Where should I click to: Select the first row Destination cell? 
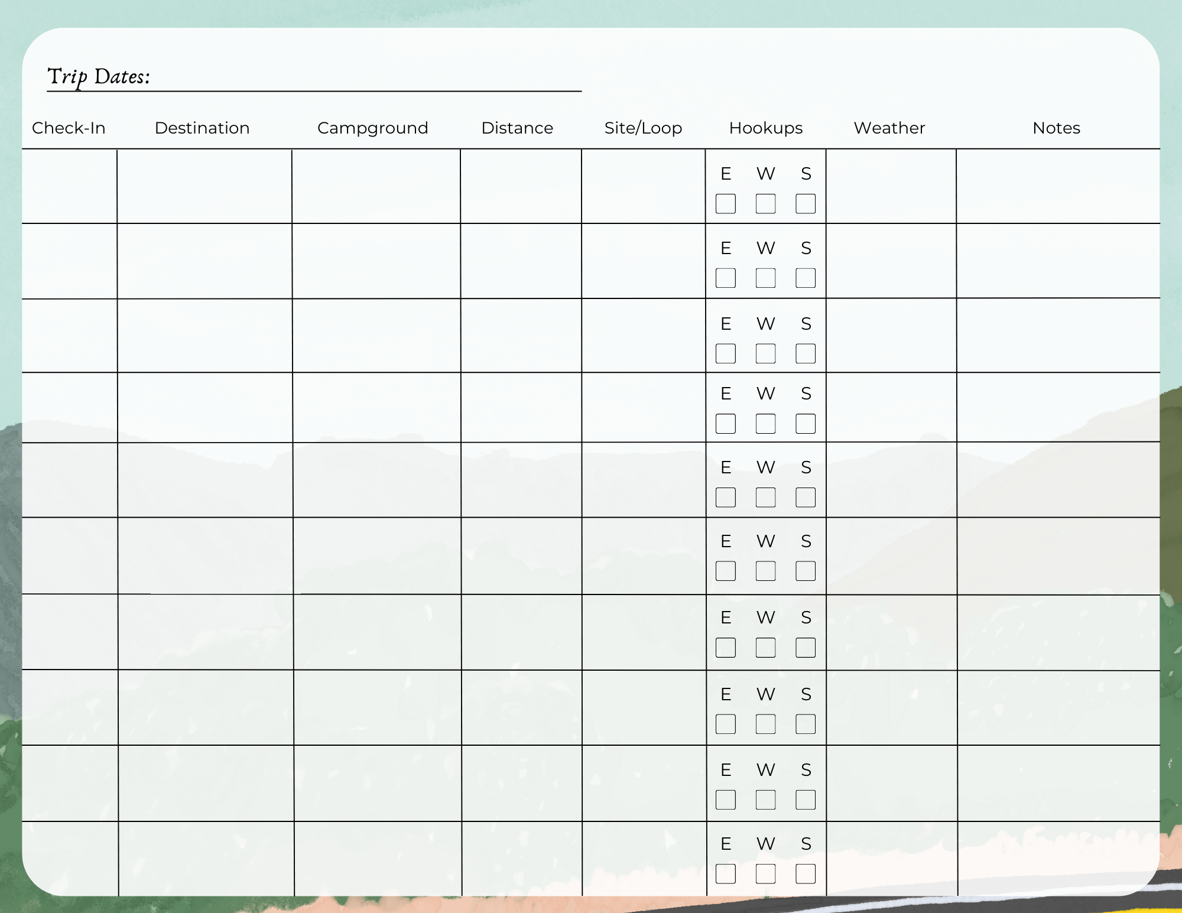(x=204, y=186)
